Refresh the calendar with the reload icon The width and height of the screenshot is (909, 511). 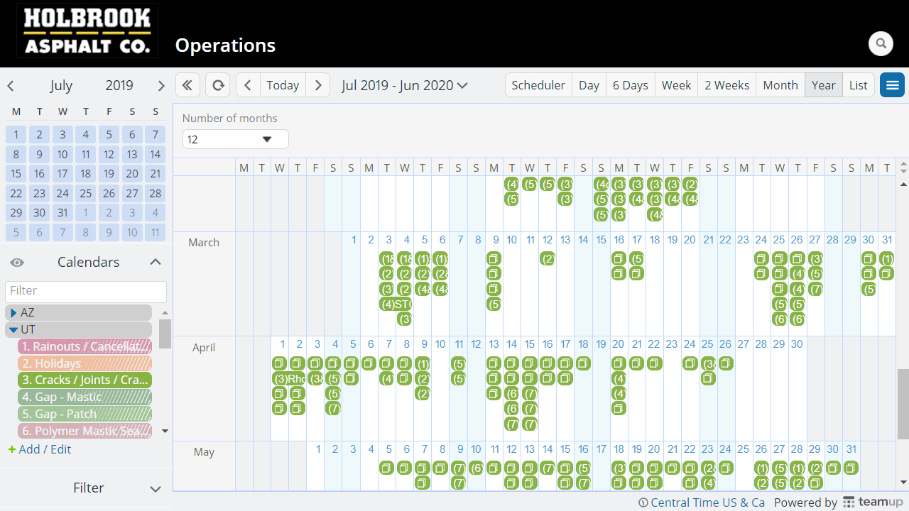[x=218, y=85]
